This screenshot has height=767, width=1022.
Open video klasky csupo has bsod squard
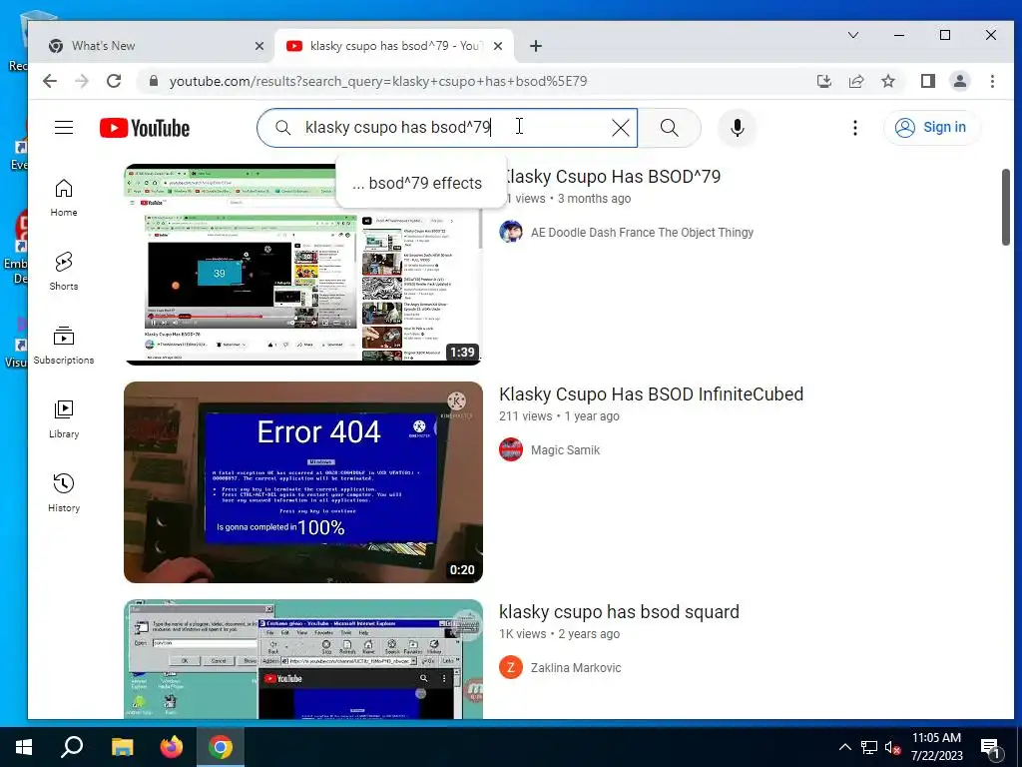coord(619,612)
